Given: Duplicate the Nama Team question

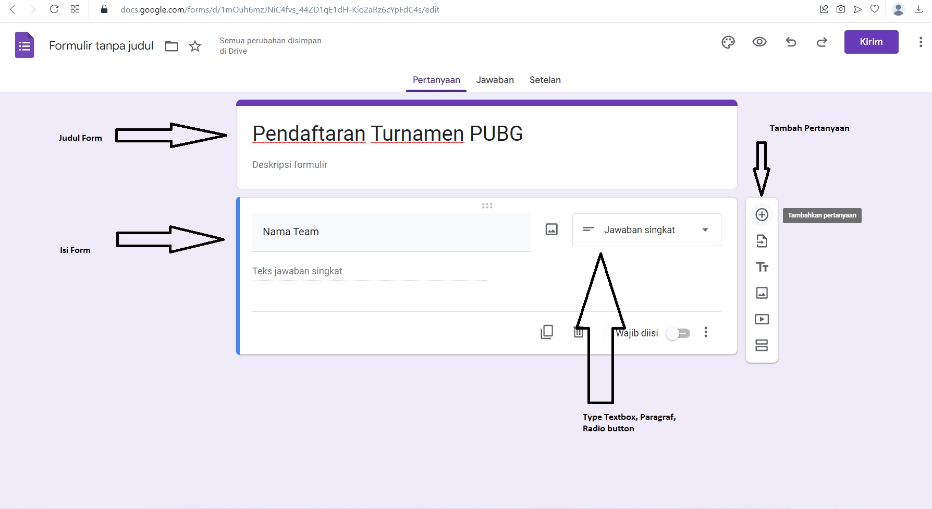Looking at the screenshot, I should tap(547, 332).
